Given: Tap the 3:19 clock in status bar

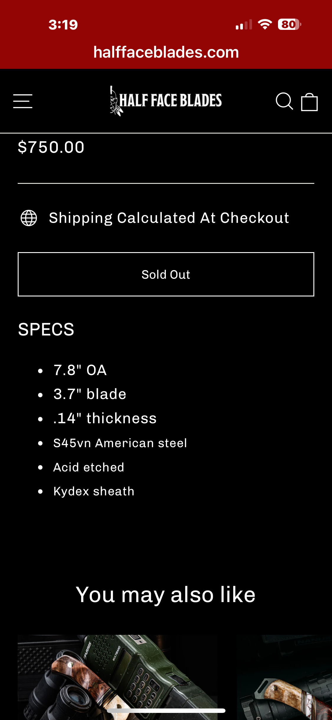Looking at the screenshot, I should [x=63, y=25].
